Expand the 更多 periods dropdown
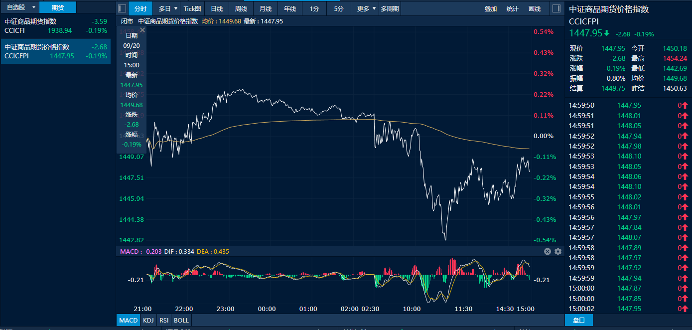The image size is (692, 330). (365, 8)
